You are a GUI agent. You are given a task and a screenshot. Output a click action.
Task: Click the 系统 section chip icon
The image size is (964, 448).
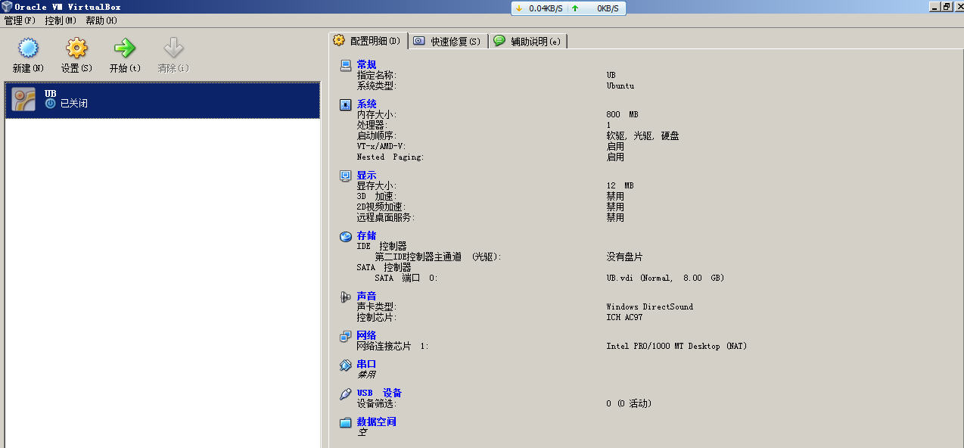(x=346, y=104)
